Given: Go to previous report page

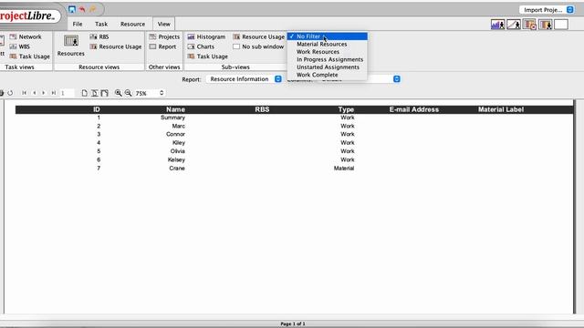Looking at the screenshot, I should click(35, 93).
